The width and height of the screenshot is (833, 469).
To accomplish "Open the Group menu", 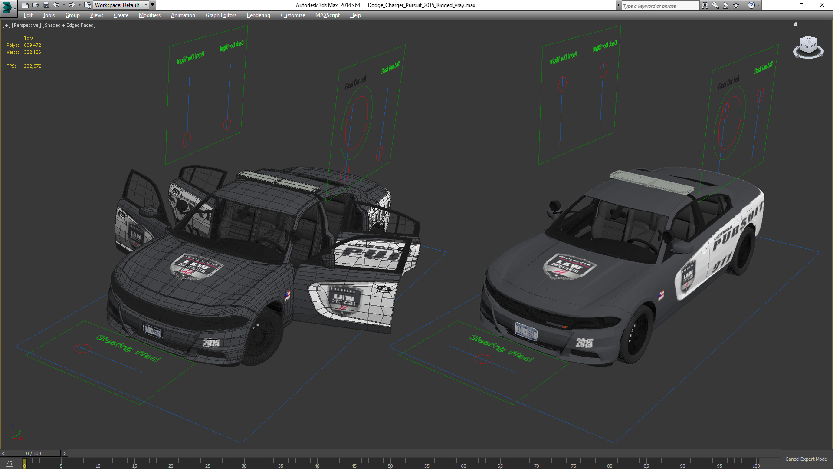I will click(72, 15).
